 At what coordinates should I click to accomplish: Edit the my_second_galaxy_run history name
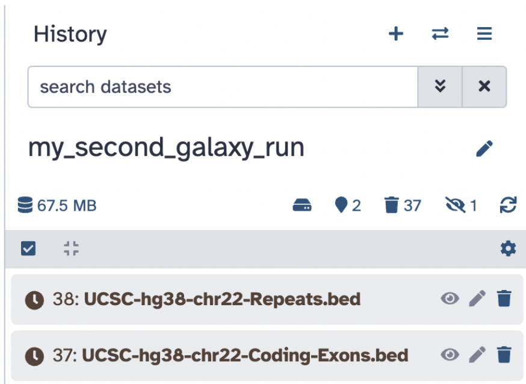[x=484, y=149]
